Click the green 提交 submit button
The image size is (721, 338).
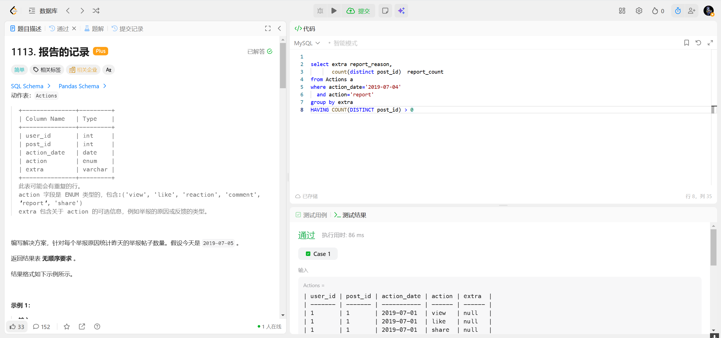(358, 11)
